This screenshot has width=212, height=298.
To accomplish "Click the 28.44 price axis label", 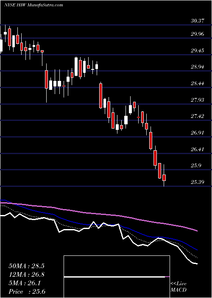I will click(x=198, y=83).
